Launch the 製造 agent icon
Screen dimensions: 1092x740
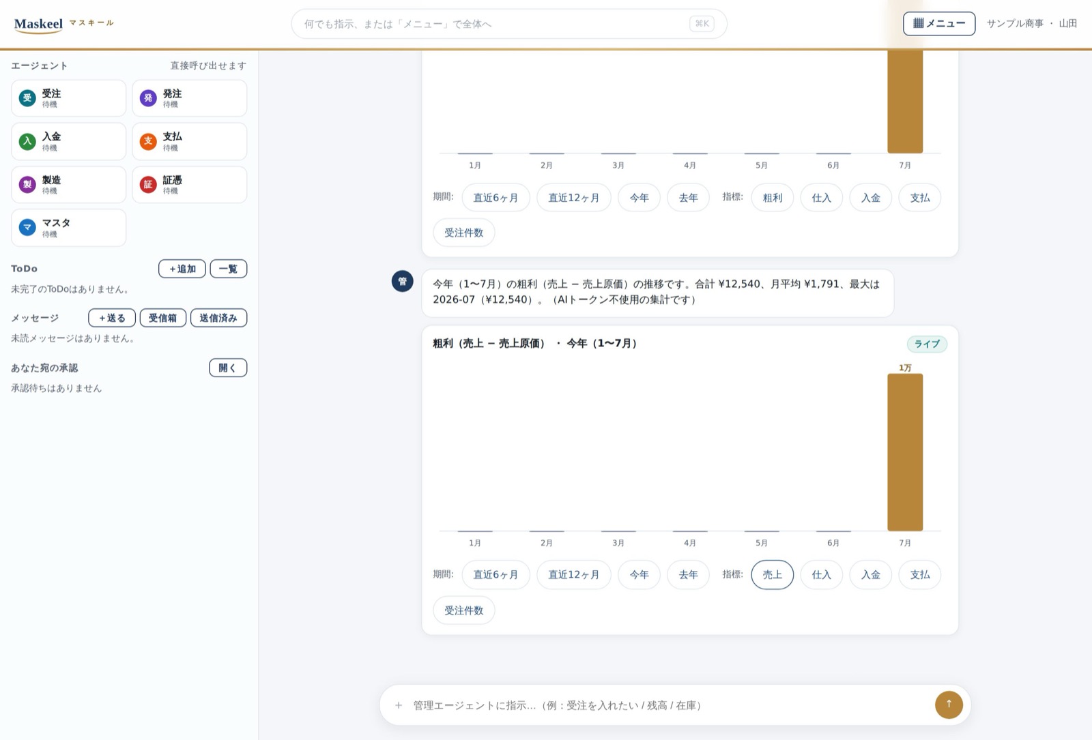[x=27, y=184]
